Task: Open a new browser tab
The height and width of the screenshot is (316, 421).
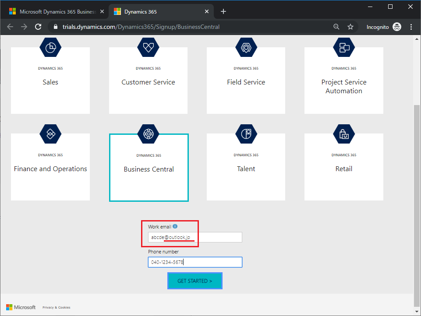Action: click(223, 11)
